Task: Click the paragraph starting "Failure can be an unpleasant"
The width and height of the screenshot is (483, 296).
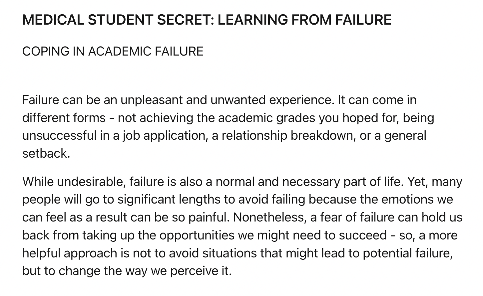Action: pos(228,127)
